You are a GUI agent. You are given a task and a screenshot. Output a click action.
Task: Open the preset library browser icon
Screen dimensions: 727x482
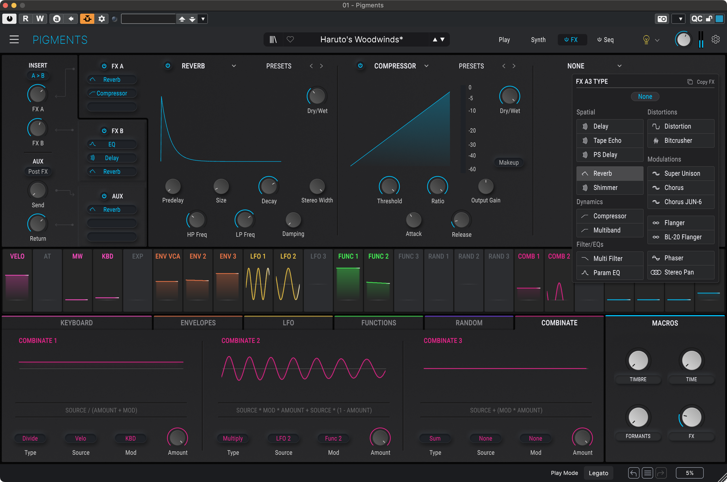[273, 39]
